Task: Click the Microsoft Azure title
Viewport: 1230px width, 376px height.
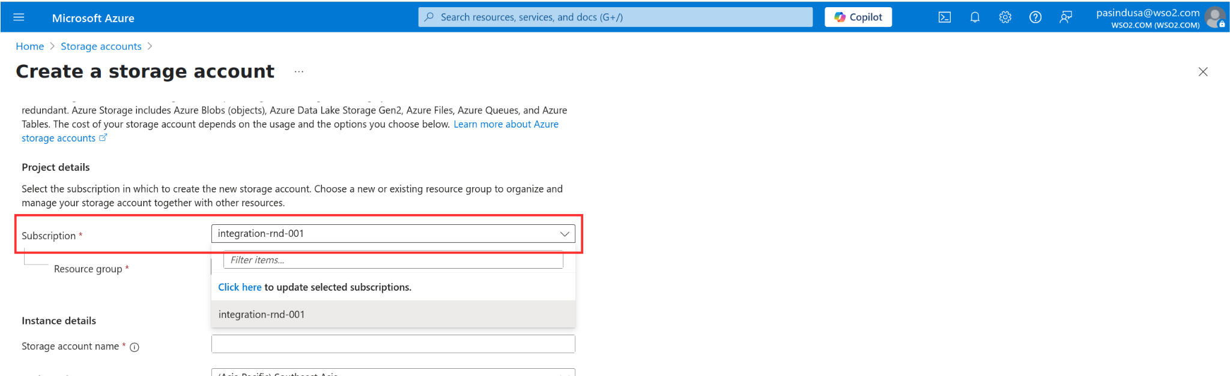Action: (x=93, y=18)
